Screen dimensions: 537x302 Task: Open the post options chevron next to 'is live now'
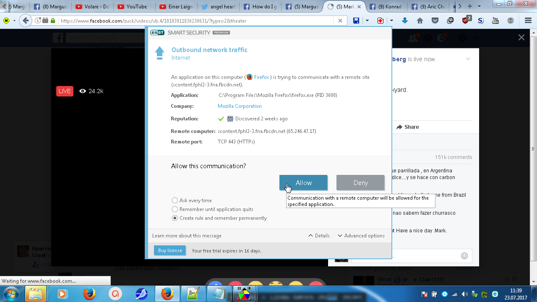[468, 59]
